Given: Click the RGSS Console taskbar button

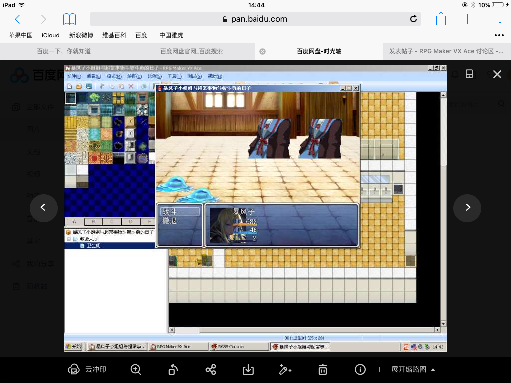Looking at the screenshot, I should click(x=239, y=347).
